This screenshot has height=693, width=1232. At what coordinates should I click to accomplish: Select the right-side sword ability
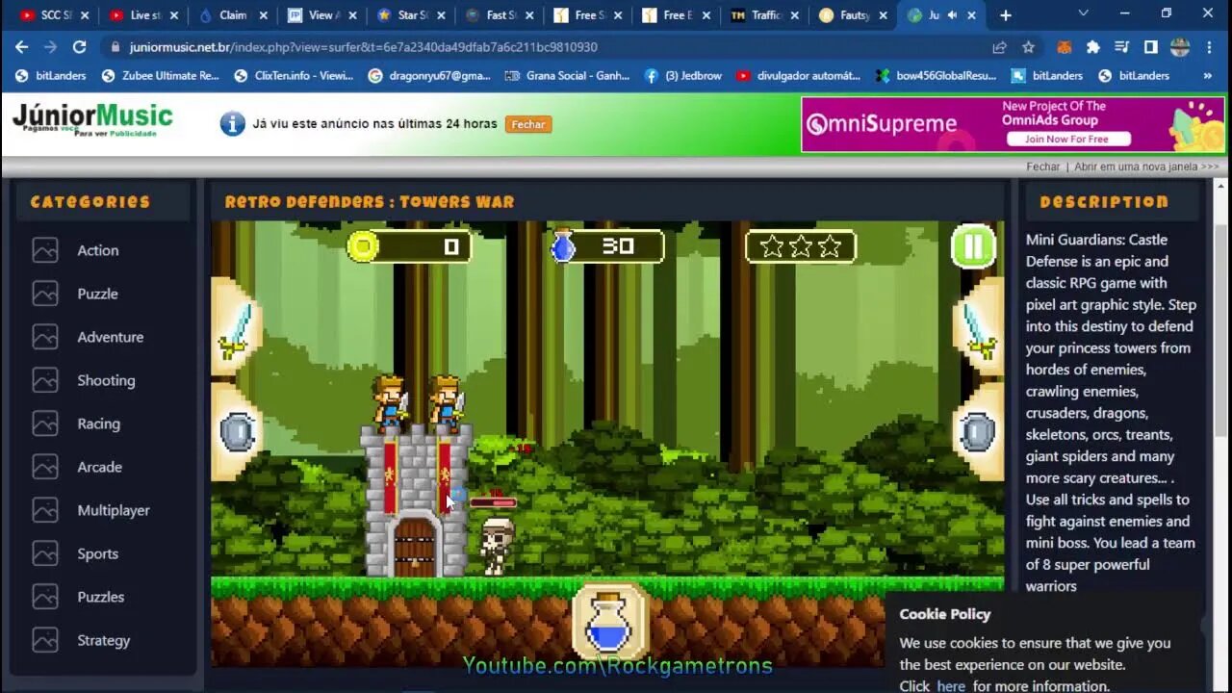[x=978, y=330]
